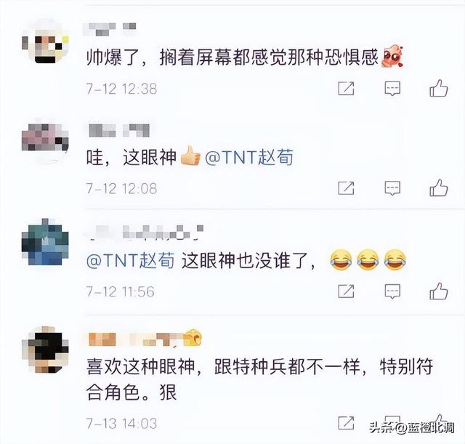Repost the 这眼神也没谁了 comment

(346, 291)
